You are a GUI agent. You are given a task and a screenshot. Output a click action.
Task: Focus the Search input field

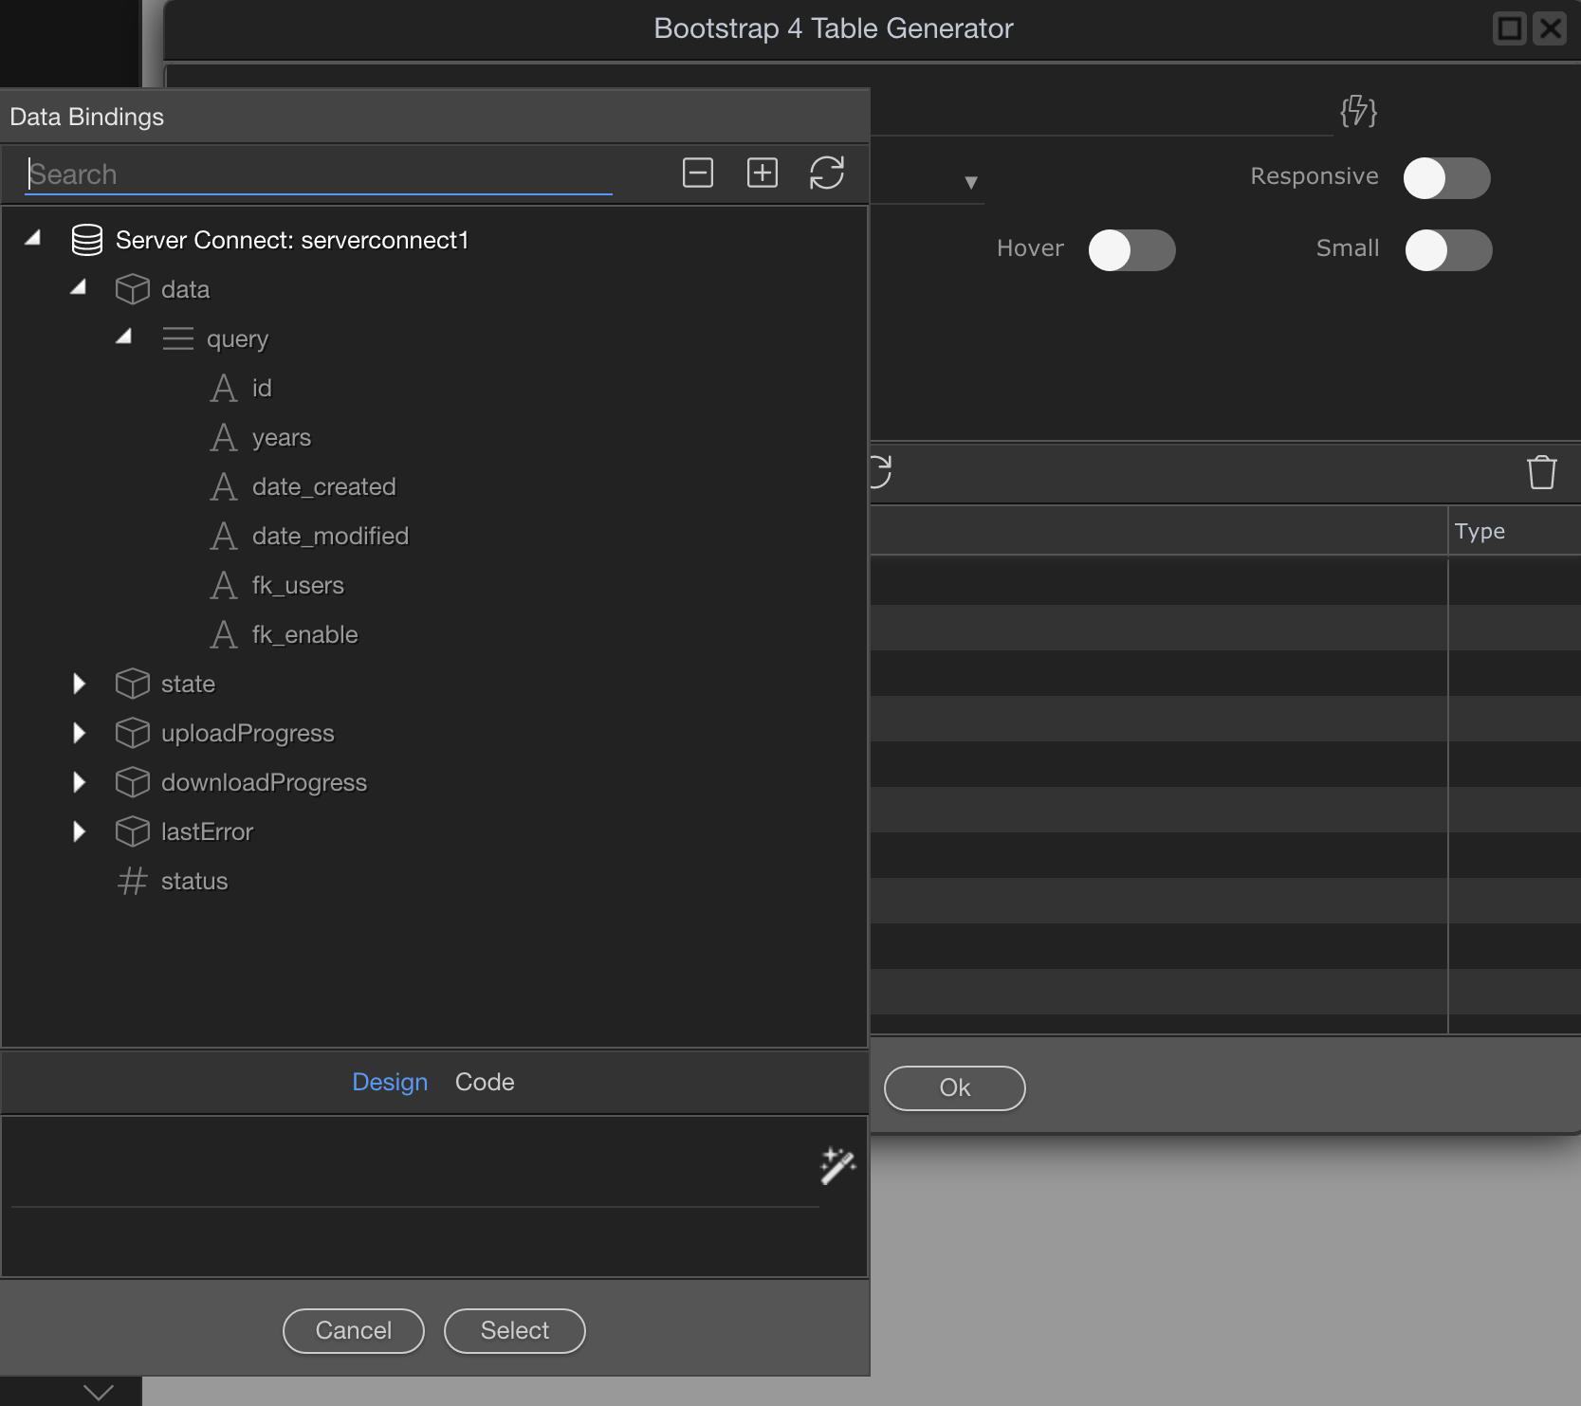click(319, 174)
